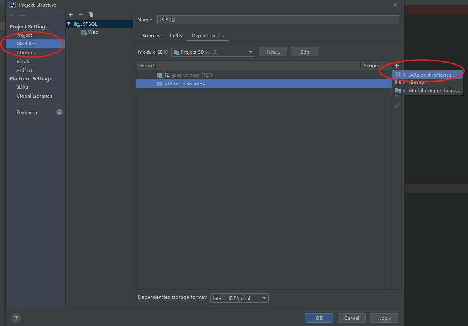Edit the module Name field
The width and height of the screenshot is (468, 326).
pos(278,20)
